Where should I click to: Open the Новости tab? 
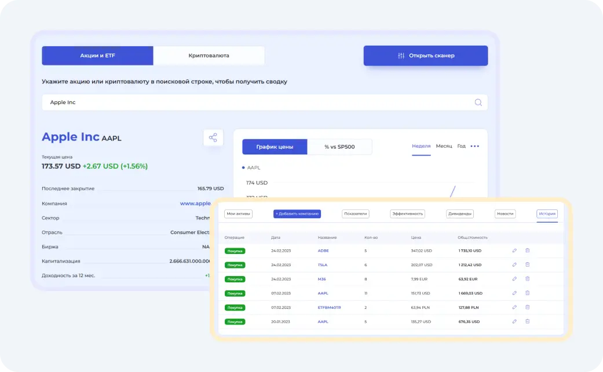pyautogui.click(x=505, y=213)
